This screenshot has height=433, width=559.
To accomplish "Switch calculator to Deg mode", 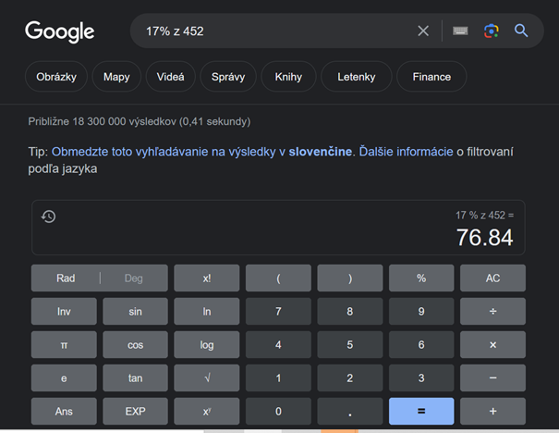I will tap(134, 278).
